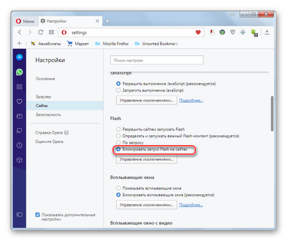Open Speed Dial from toolbar grid icon
The height and width of the screenshot is (241, 287).
(51, 32)
